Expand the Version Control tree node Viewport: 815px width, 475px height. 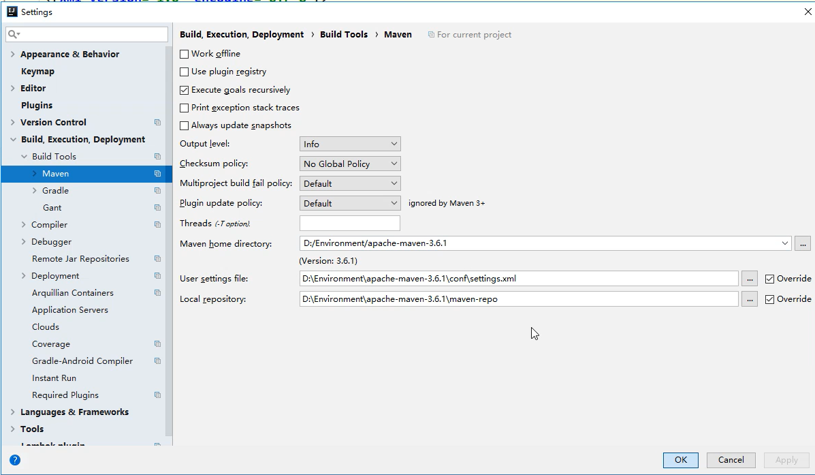pos(12,122)
